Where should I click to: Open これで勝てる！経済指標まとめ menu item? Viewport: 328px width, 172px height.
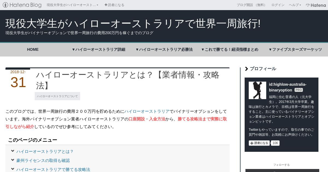tap(230, 49)
